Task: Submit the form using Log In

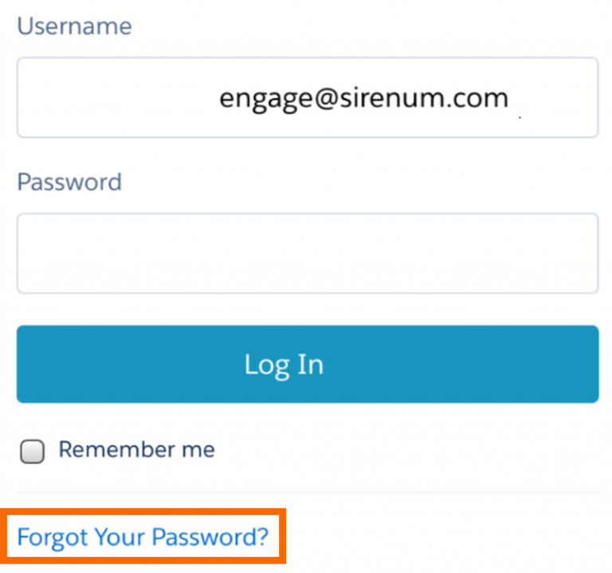Action: (307, 364)
